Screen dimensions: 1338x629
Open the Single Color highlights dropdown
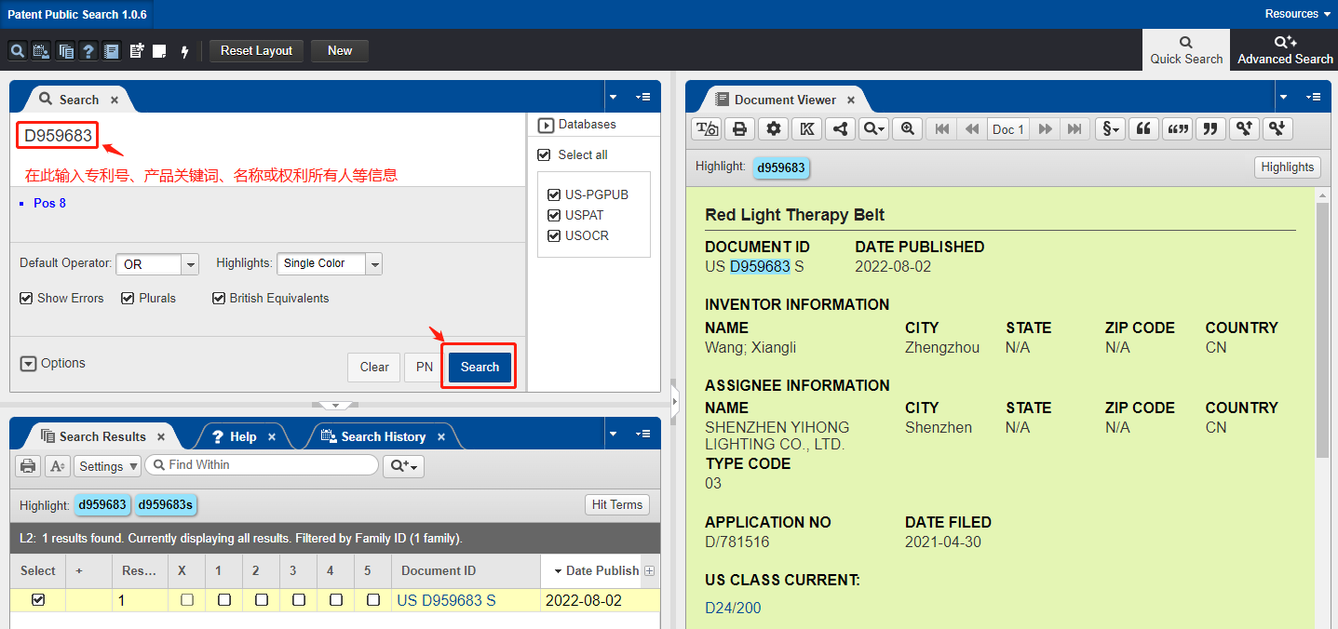(x=374, y=264)
